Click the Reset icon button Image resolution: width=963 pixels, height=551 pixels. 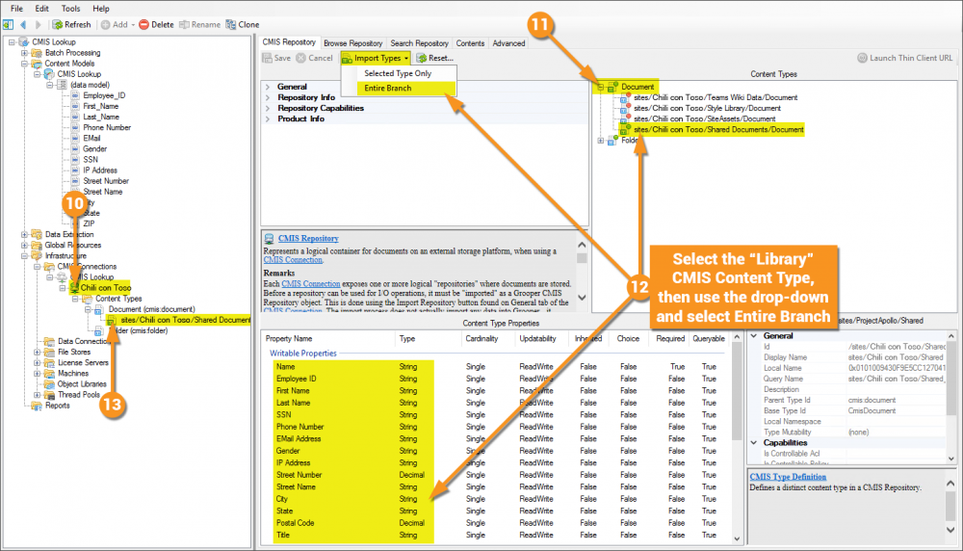click(x=422, y=58)
